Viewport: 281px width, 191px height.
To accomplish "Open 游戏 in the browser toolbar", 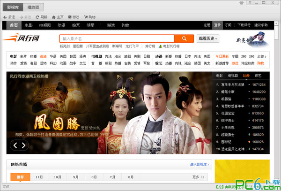I will [x=74, y=17].
